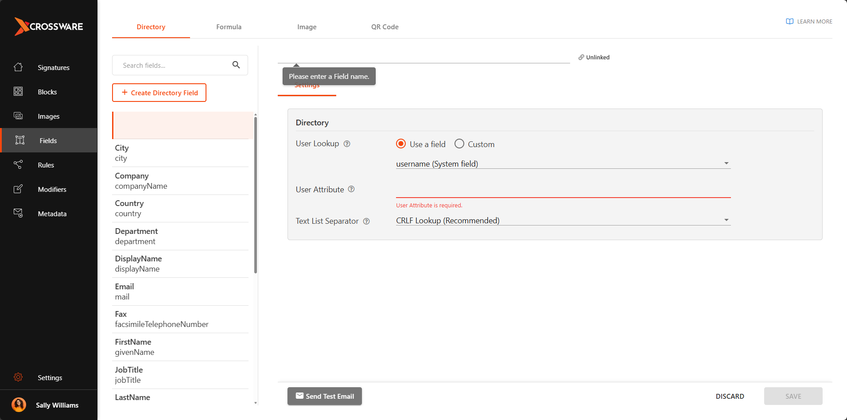The width and height of the screenshot is (847, 420).
Task: Click the User Attribute input field
Action: click(x=563, y=191)
